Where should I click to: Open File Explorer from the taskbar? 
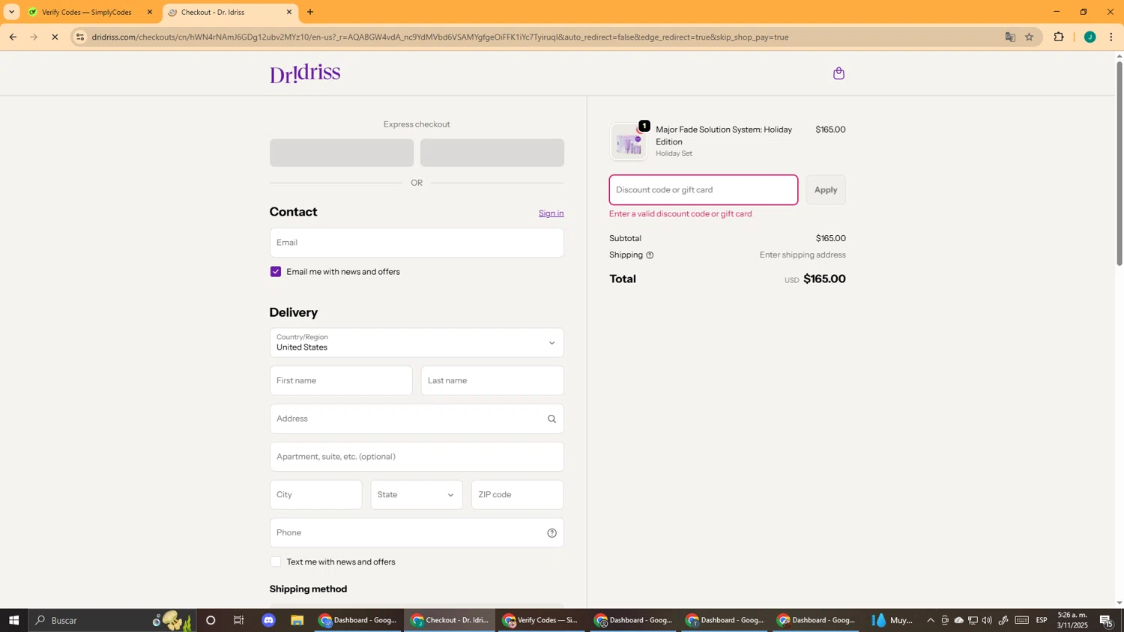297,620
